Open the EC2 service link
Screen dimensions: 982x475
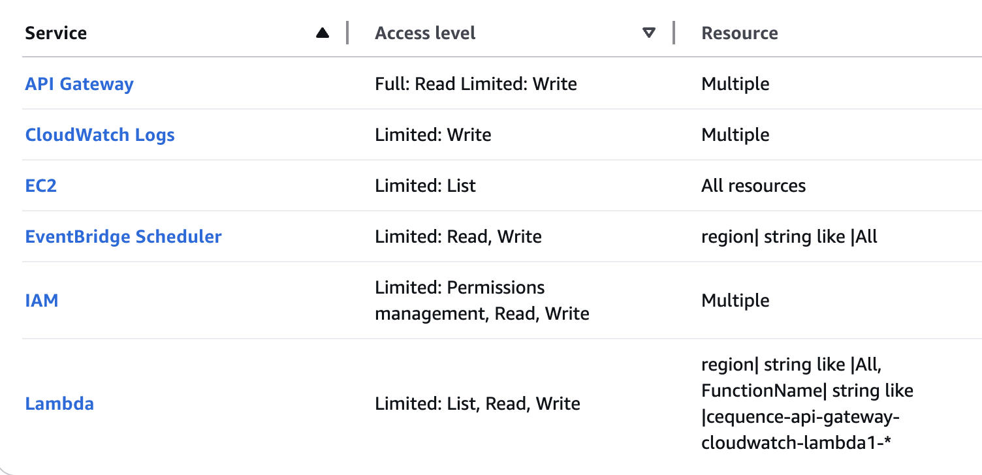pos(41,186)
